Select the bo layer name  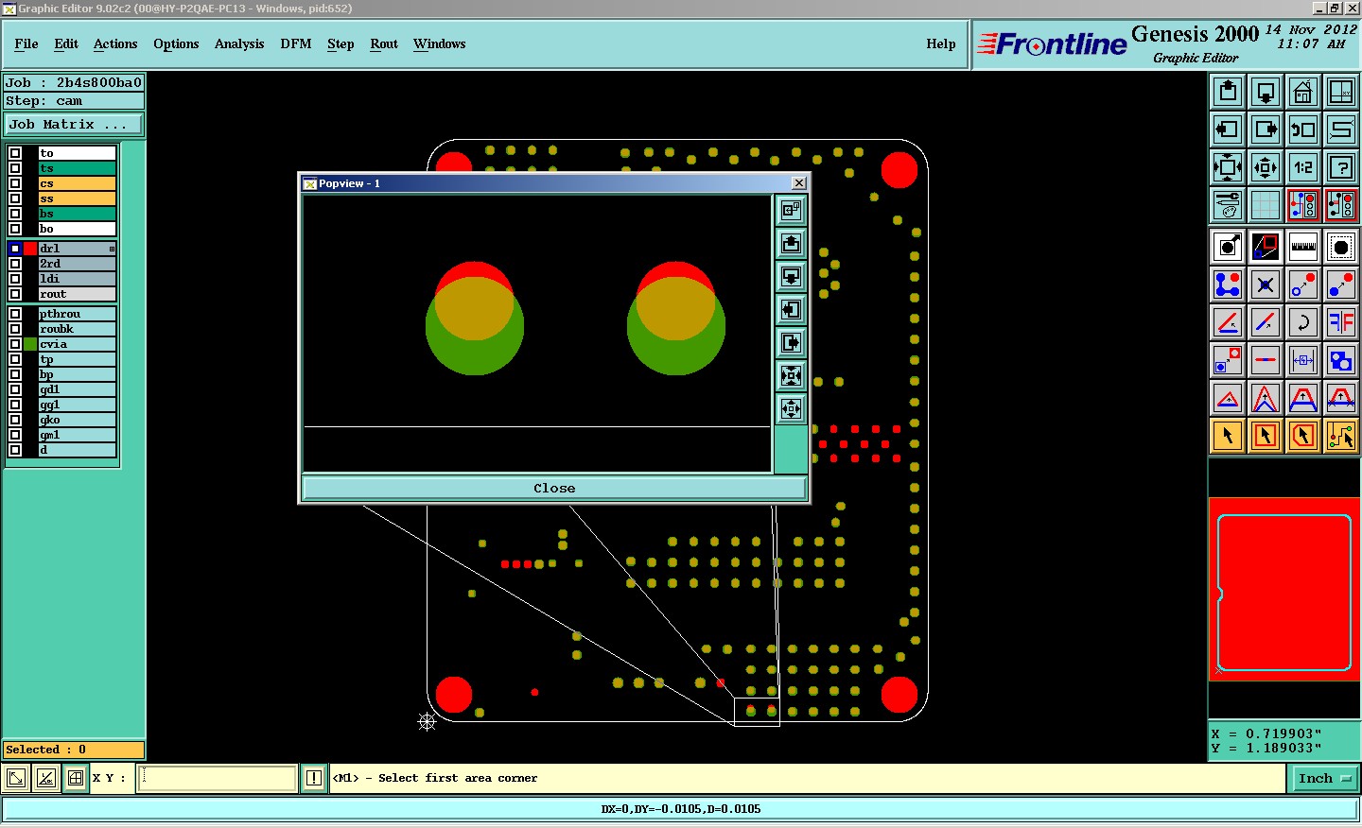[x=77, y=229]
